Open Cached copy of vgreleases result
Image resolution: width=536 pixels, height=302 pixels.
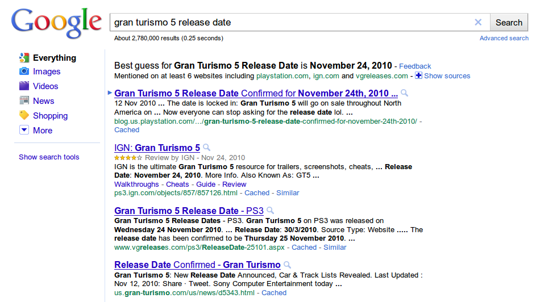pyautogui.click(x=304, y=248)
